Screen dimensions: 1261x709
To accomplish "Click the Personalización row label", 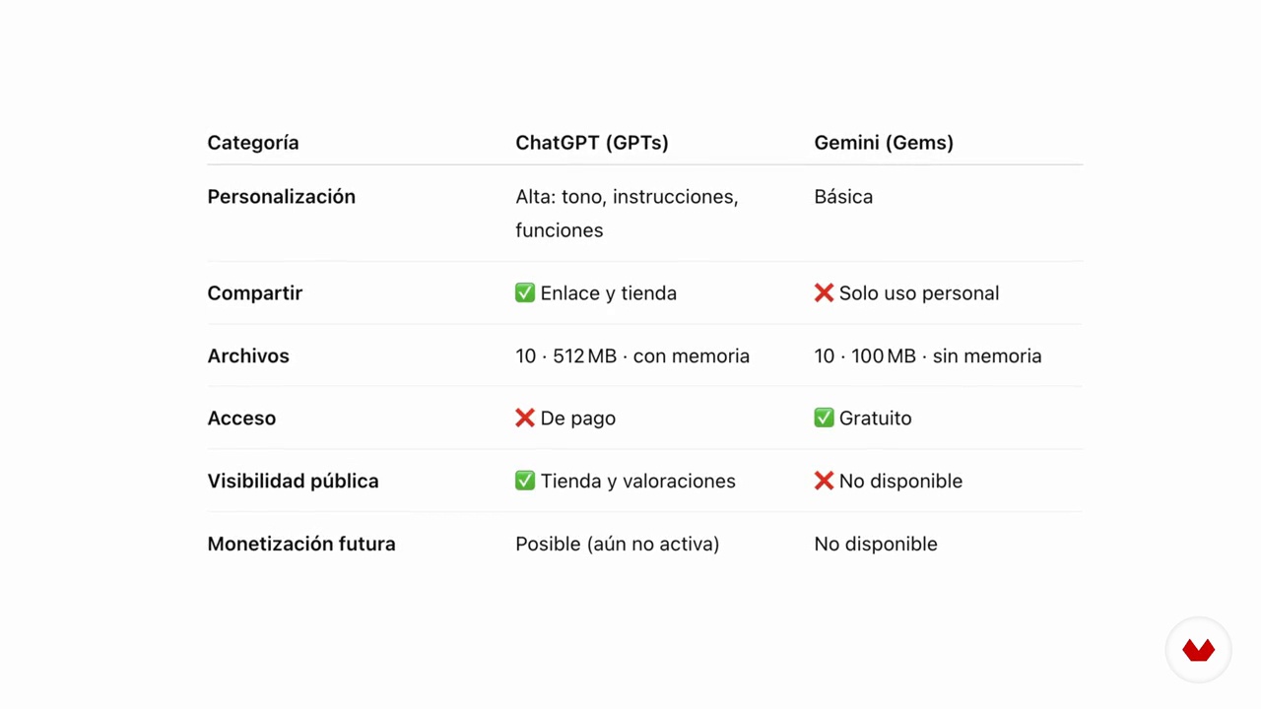I will [x=282, y=197].
